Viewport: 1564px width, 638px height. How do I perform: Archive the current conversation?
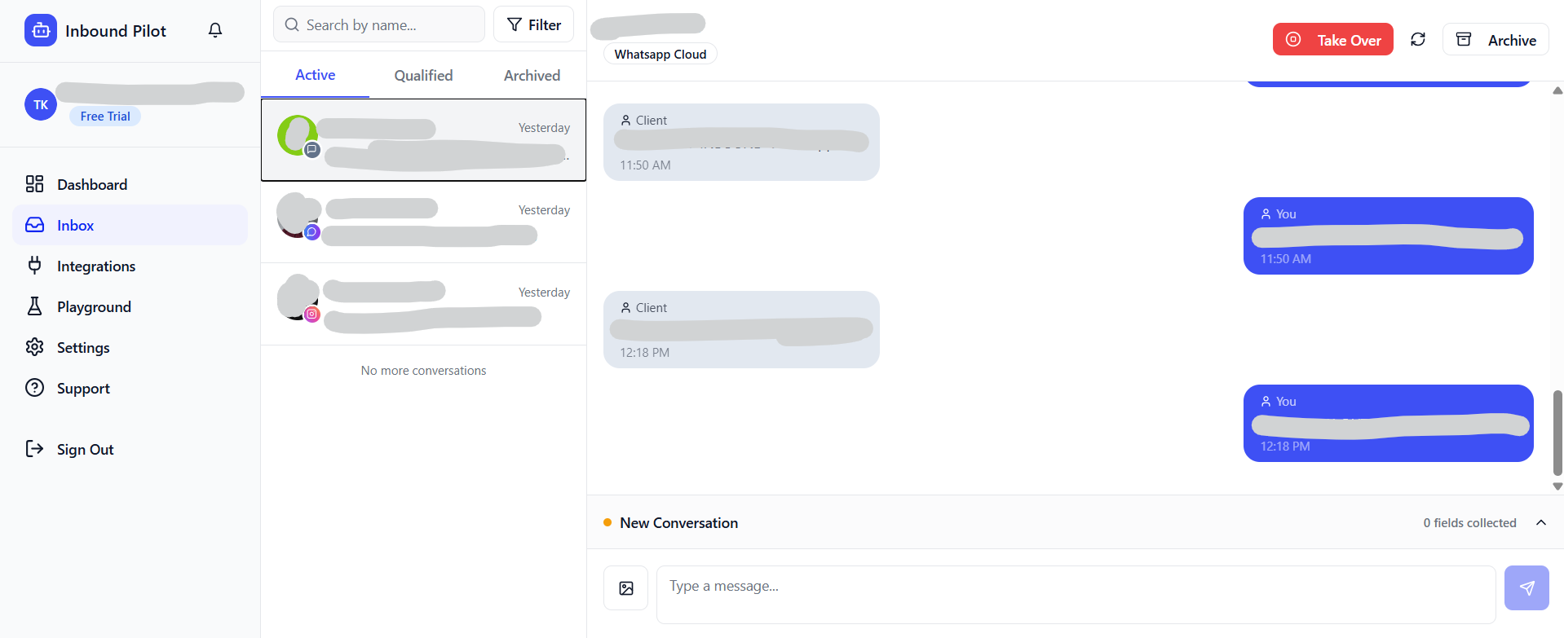point(1496,40)
